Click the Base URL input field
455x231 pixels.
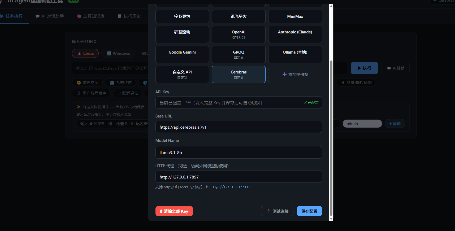coord(239,127)
